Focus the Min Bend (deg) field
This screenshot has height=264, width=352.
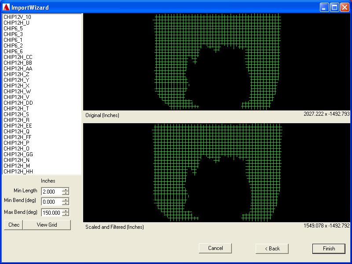click(x=51, y=202)
